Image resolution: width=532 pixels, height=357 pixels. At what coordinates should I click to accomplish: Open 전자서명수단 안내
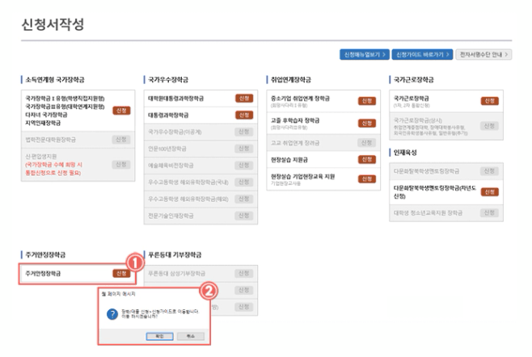[483, 55]
